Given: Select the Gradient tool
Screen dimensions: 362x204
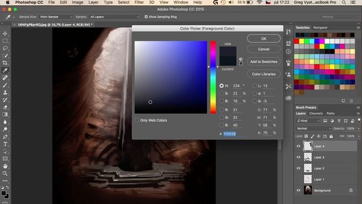Looking at the screenshot, I should (x=5, y=114).
